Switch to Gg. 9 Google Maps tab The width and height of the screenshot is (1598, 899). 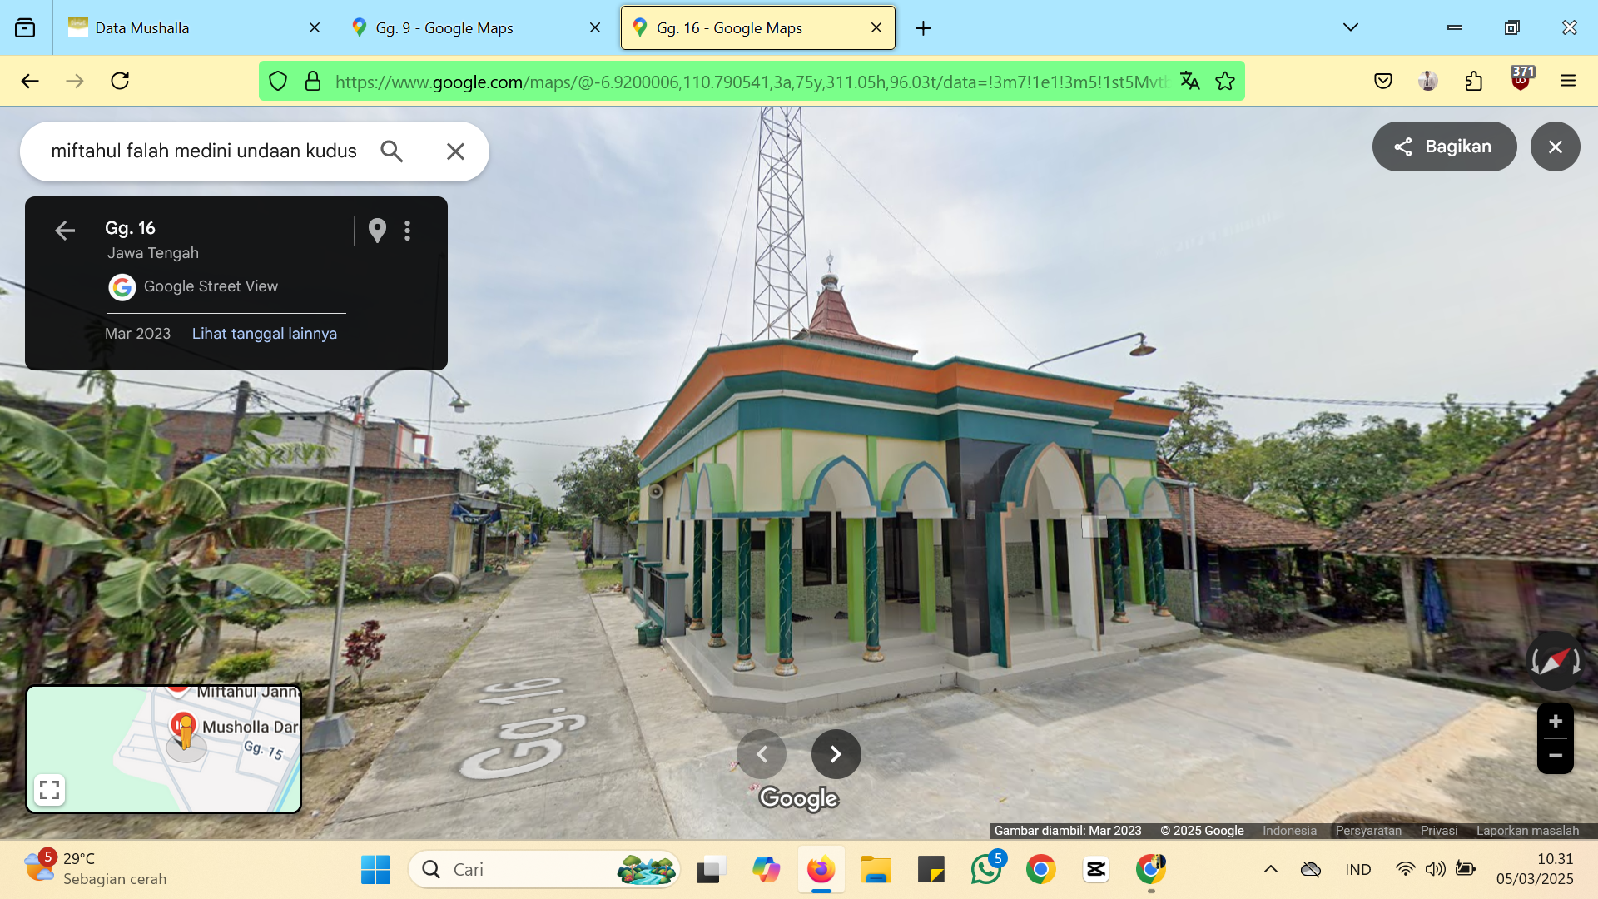point(477,28)
